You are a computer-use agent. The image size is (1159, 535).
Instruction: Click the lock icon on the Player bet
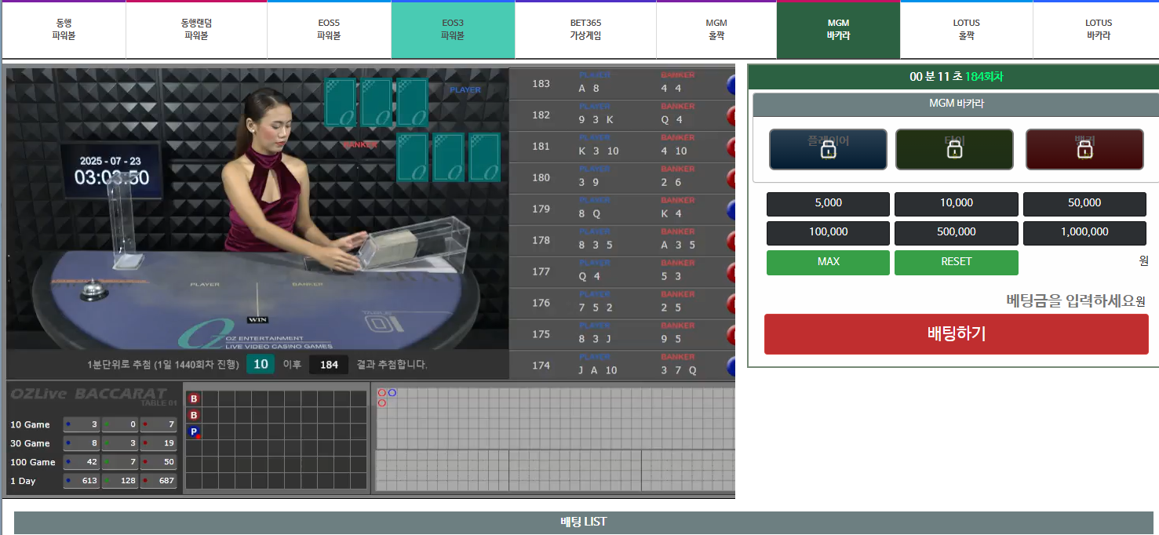[828, 150]
